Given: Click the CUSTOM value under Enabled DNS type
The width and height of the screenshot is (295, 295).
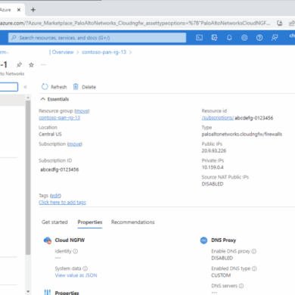Looking at the screenshot, I should coord(221,275).
